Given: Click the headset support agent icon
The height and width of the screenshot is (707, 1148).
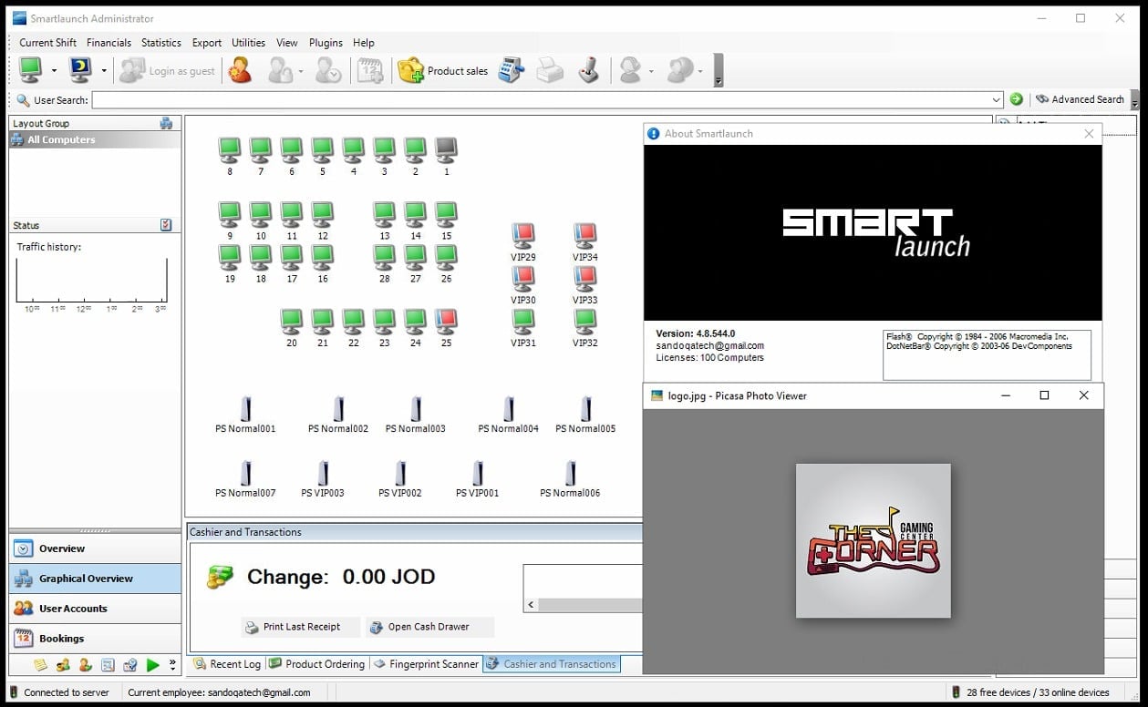Looking at the screenshot, I should [630, 70].
